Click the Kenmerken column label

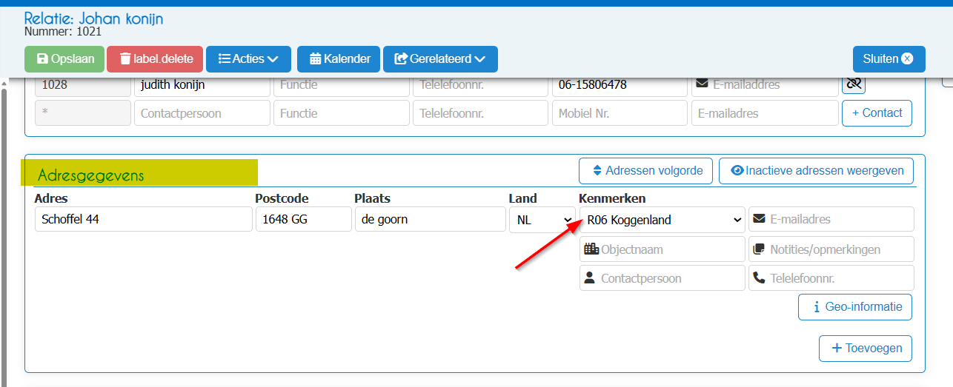(612, 198)
